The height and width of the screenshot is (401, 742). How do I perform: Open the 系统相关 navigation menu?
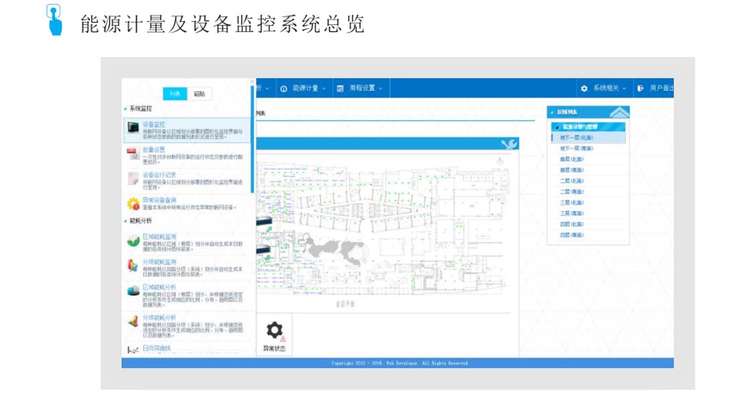coord(605,88)
